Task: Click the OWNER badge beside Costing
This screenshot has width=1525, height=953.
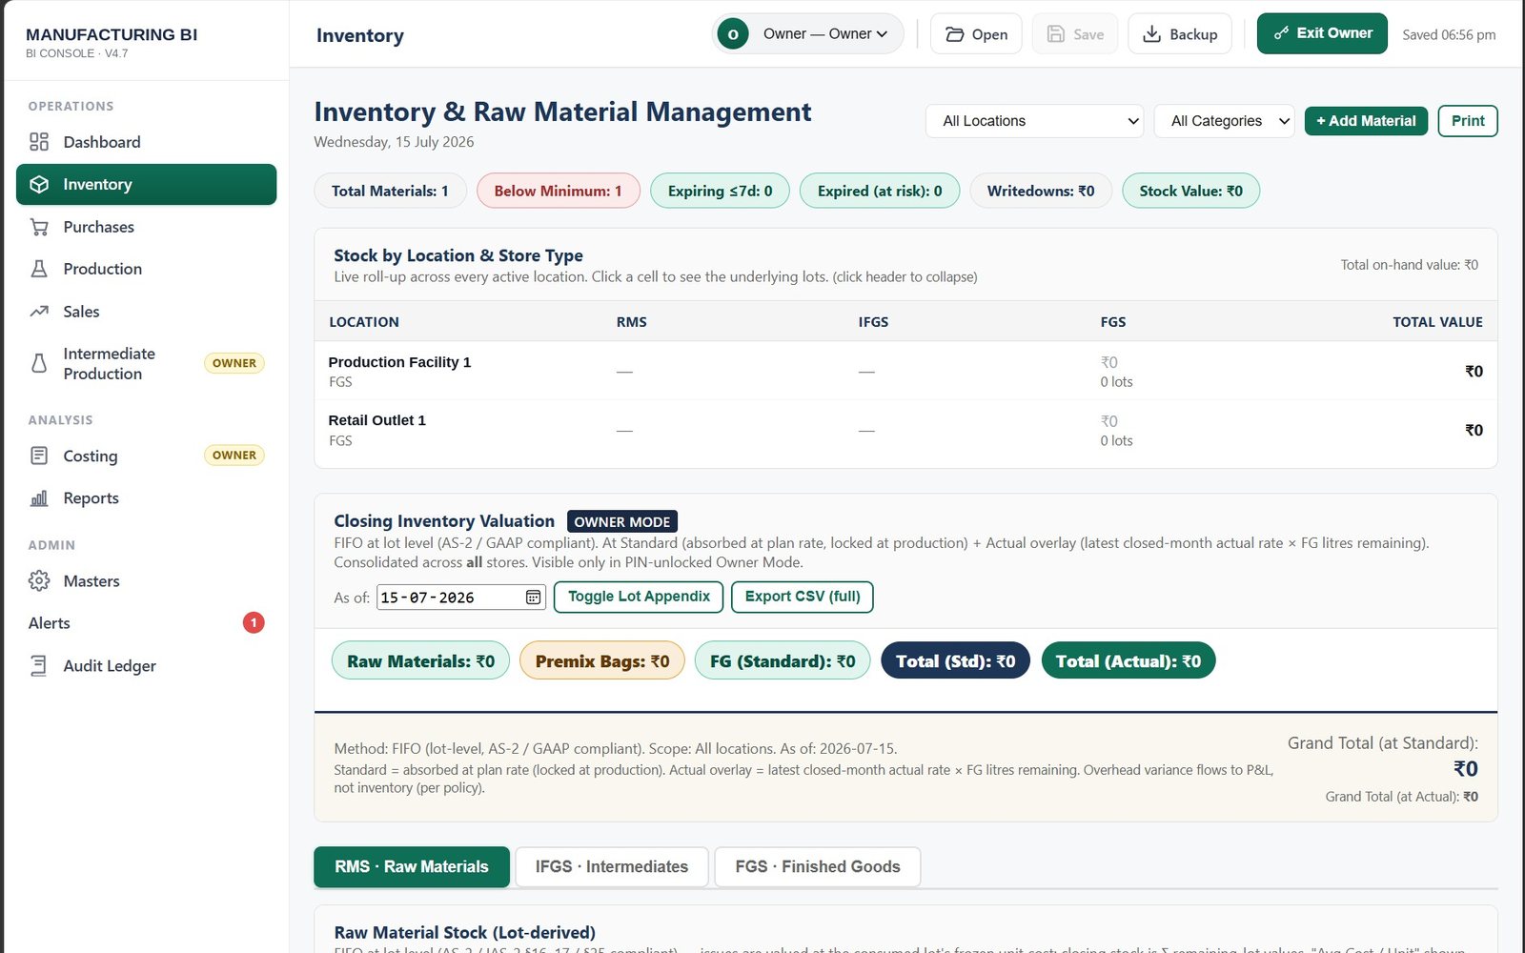Action: (234, 456)
